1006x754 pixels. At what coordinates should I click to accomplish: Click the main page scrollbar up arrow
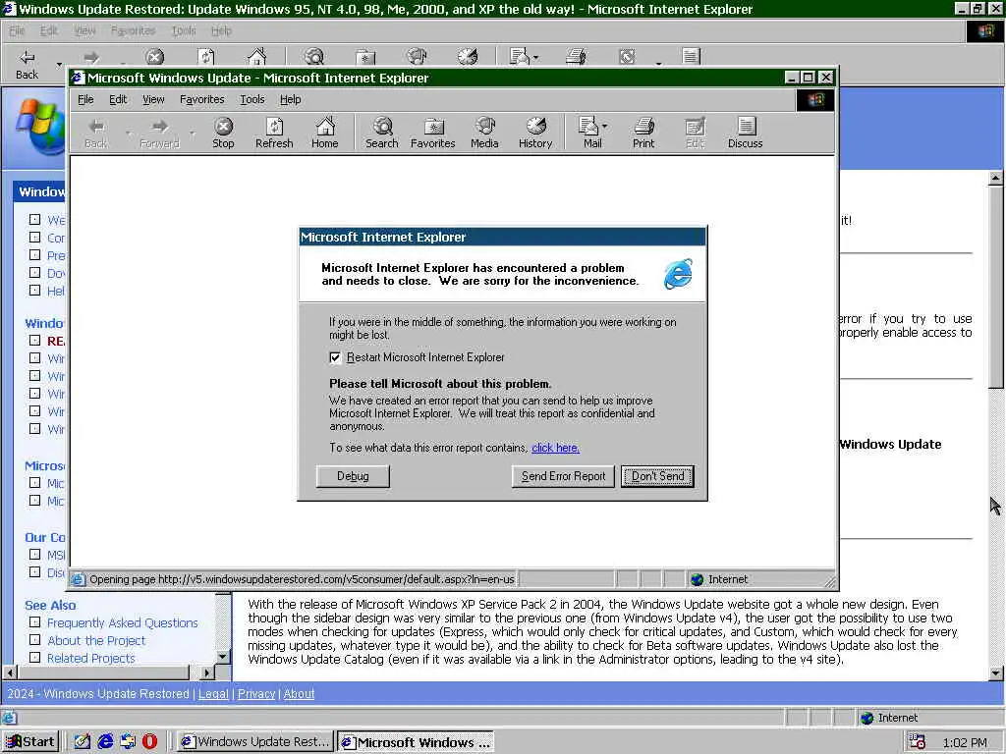point(996,178)
